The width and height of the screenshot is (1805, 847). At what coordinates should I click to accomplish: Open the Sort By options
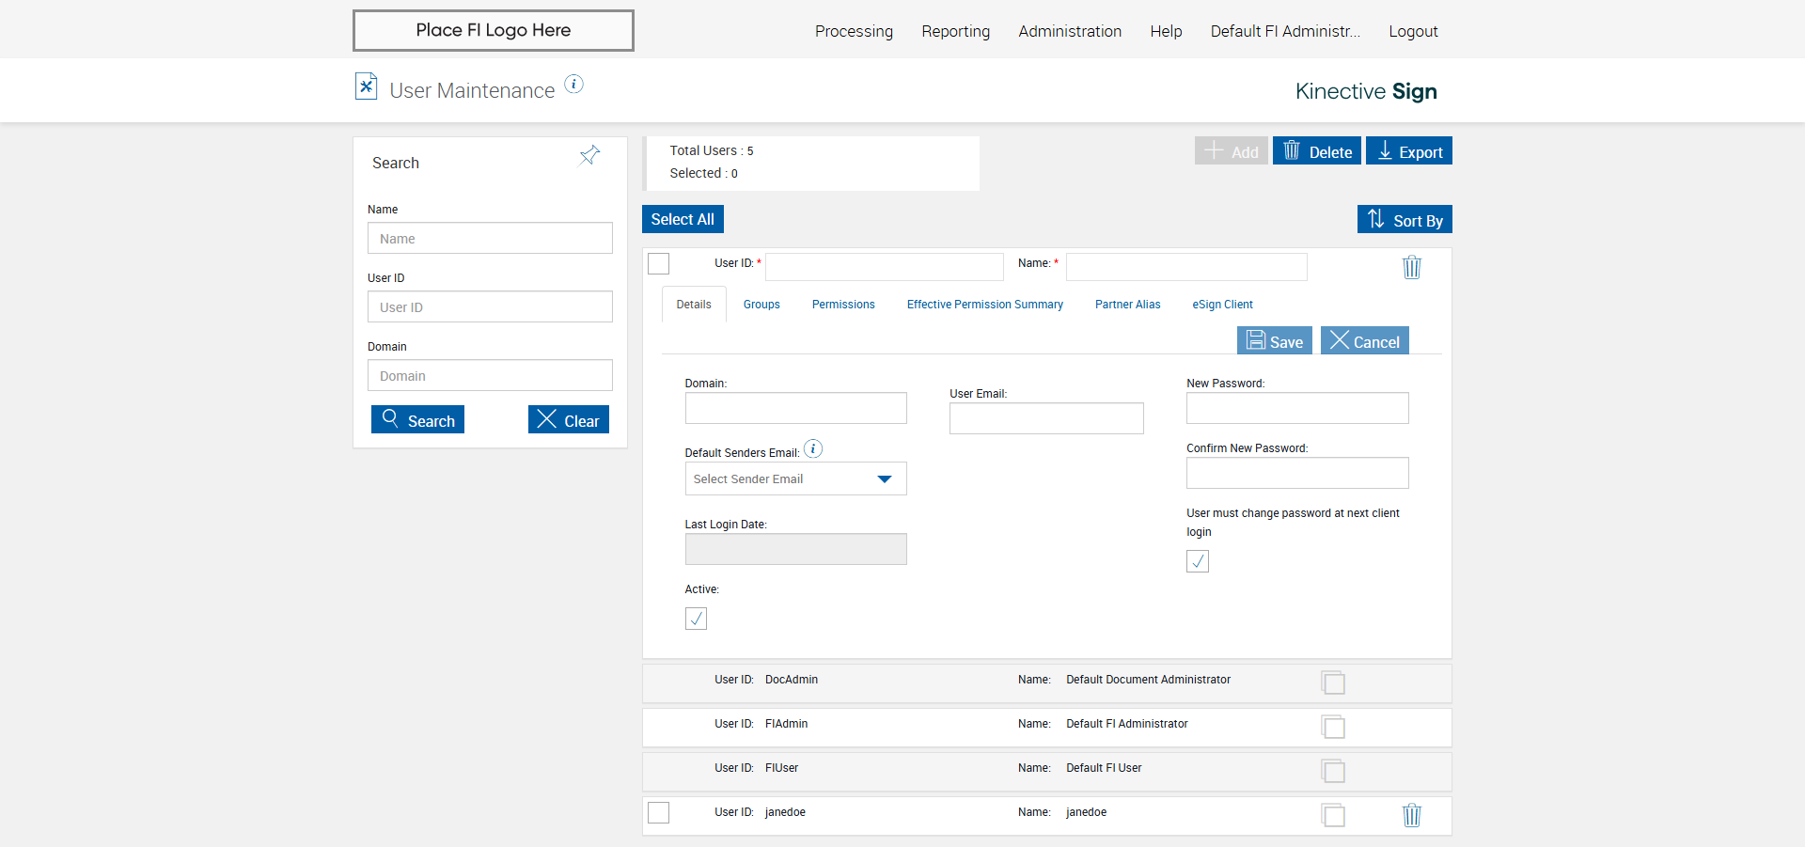click(1405, 220)
